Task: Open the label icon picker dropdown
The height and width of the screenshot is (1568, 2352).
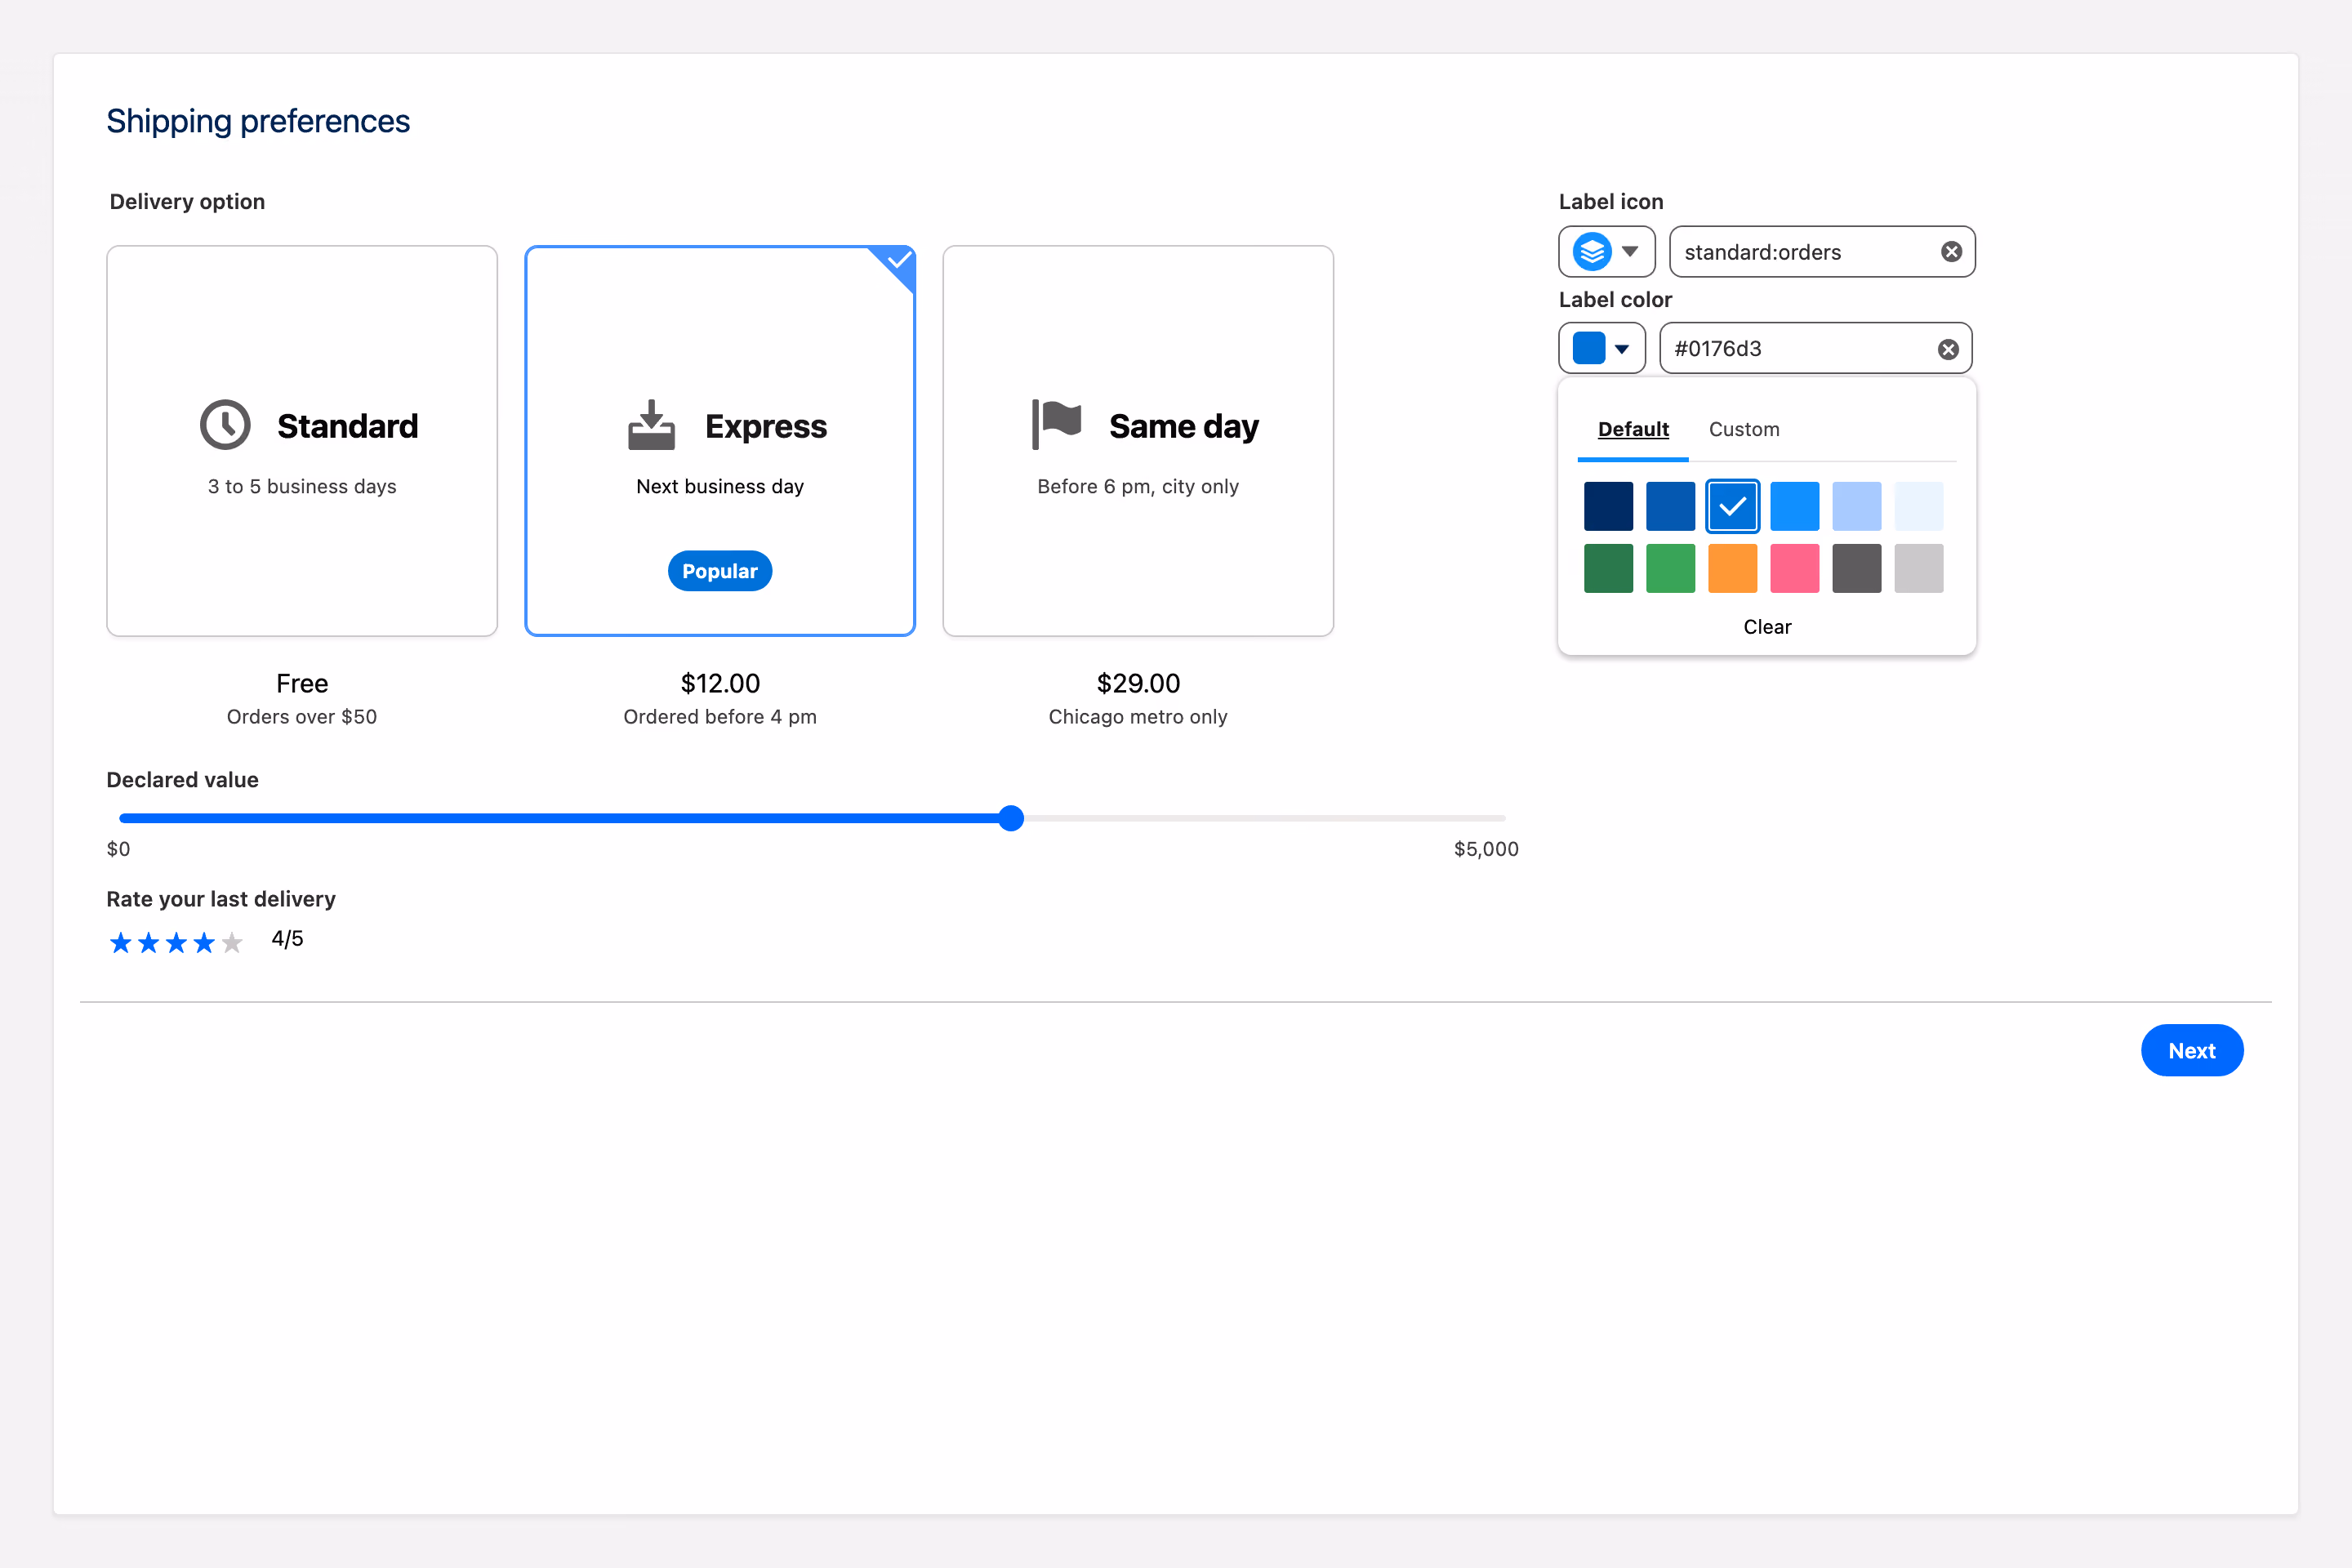Action: (x=1606, y=252)
